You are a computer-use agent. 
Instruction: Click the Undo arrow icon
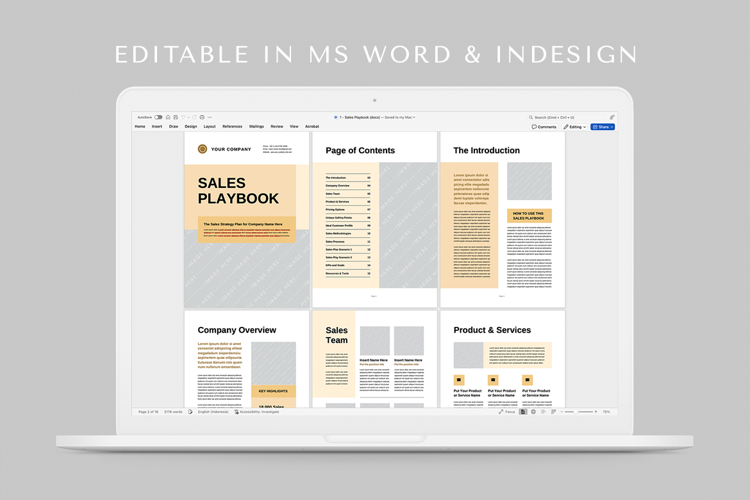coord(183,117)
